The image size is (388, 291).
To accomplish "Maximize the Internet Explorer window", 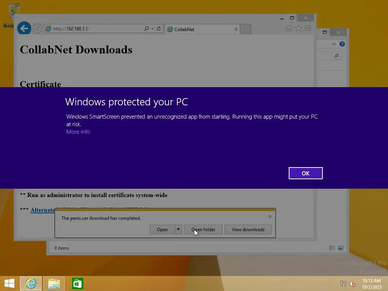I will [292, 18].
